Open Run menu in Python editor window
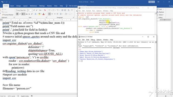173x97 pixels. [94, 11]
